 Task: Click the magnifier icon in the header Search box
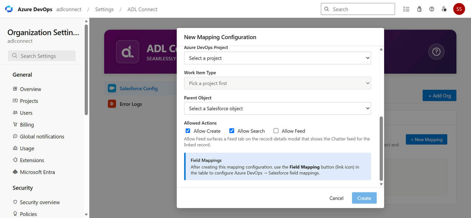pyautogui.click(x=326, y=9)
